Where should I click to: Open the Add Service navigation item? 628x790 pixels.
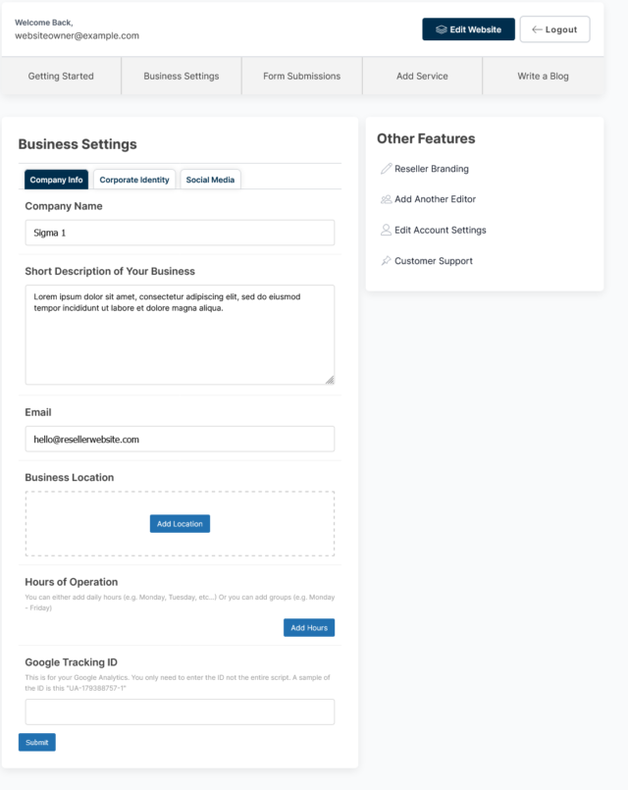point(422,77)
